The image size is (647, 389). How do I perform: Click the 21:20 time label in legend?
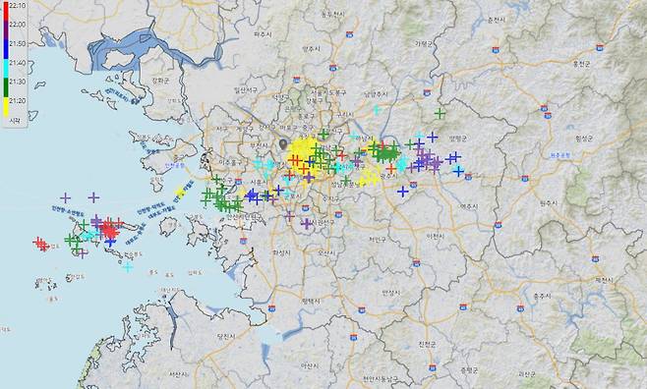(18, 100)
